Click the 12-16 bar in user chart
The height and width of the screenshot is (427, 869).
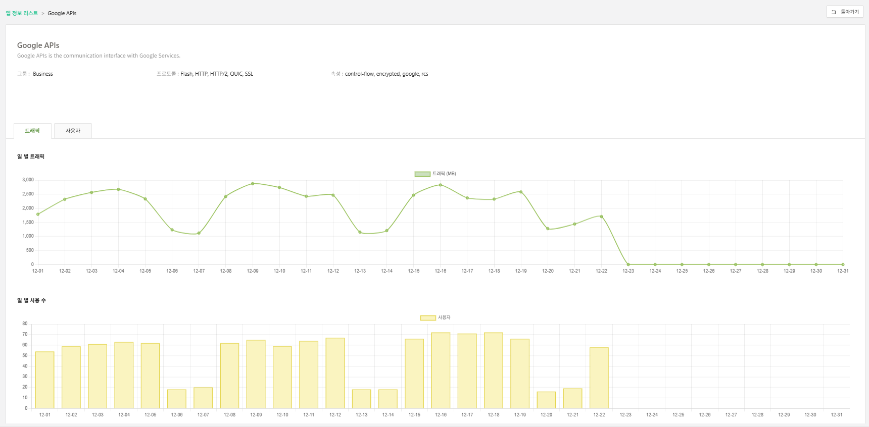point(441,371)
